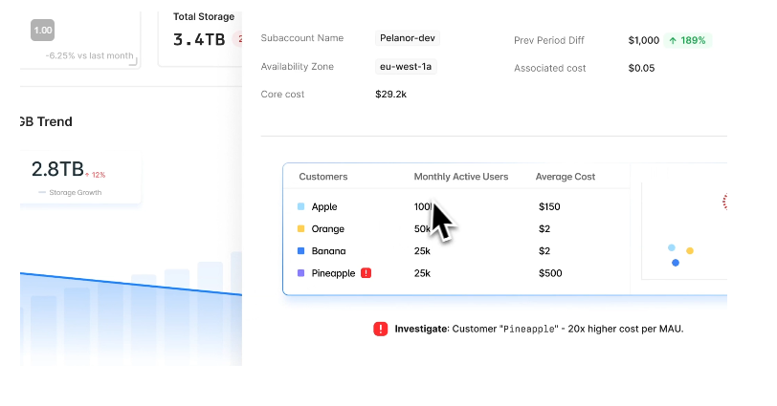This screenshot has width=777, height=406.
Task: Click the red Investigate warning icon
Action: 381,329
